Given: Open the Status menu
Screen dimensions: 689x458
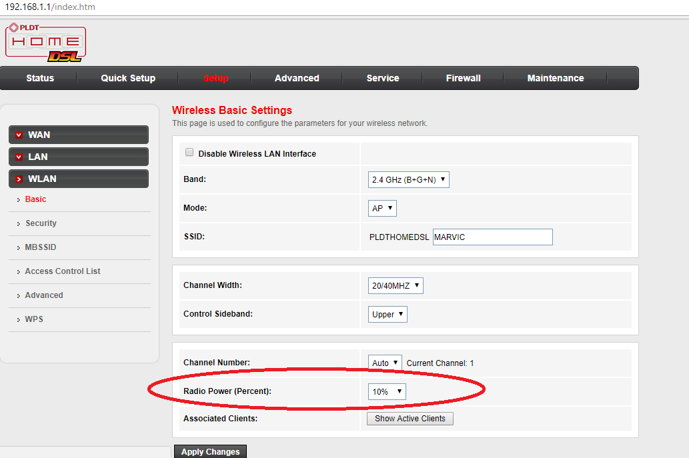Looking at the screenshot, I should tap(40, 78).
